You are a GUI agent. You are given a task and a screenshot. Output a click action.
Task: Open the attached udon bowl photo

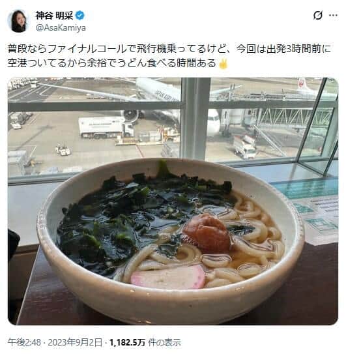[x=173, y=201]
